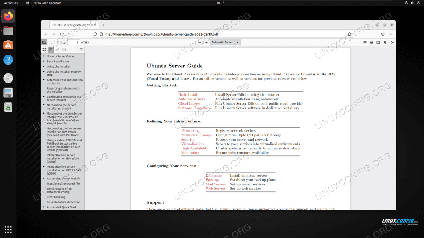Screen dimensions: 424x238
Task: Open Netbooting the server installer on amd64
Action: 61,106
